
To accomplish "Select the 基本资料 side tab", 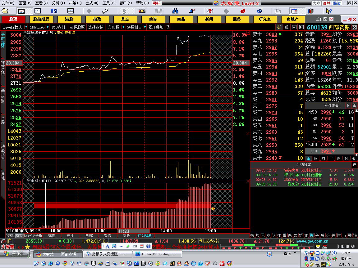I will click(x=3, y=96).
